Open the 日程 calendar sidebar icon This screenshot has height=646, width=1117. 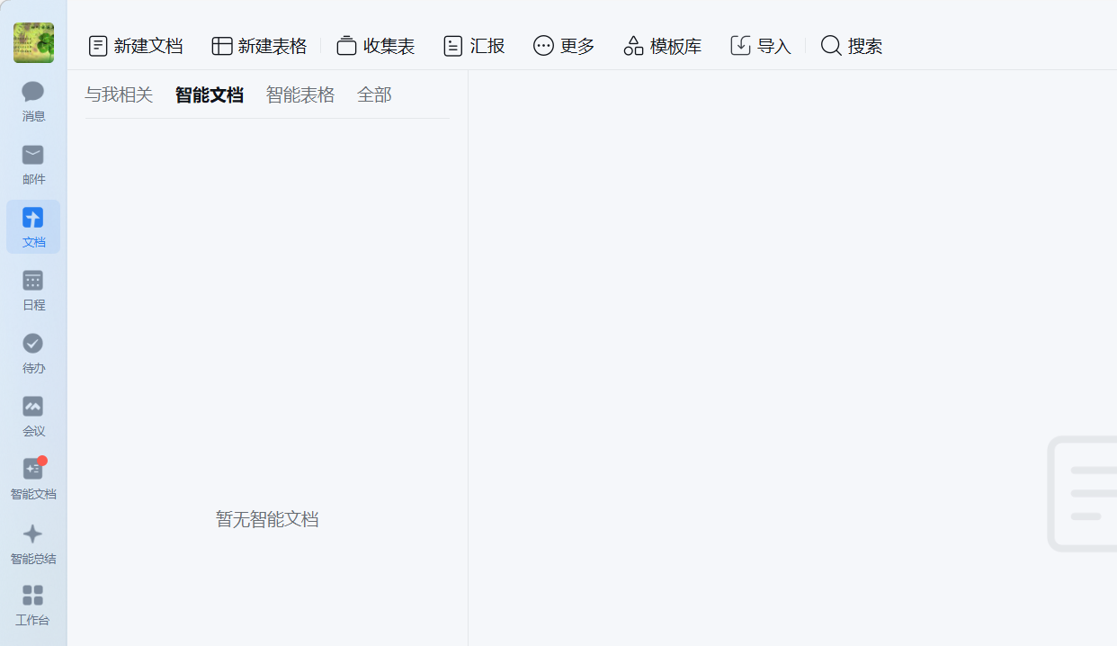tap(33, 290)
